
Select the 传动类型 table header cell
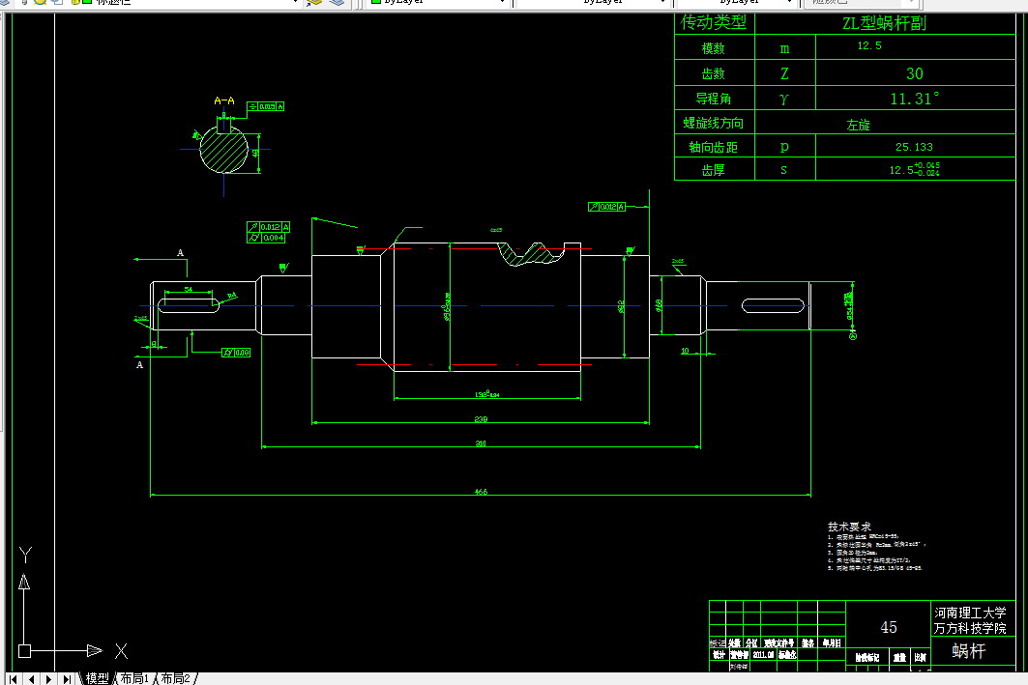pos(714,23)
